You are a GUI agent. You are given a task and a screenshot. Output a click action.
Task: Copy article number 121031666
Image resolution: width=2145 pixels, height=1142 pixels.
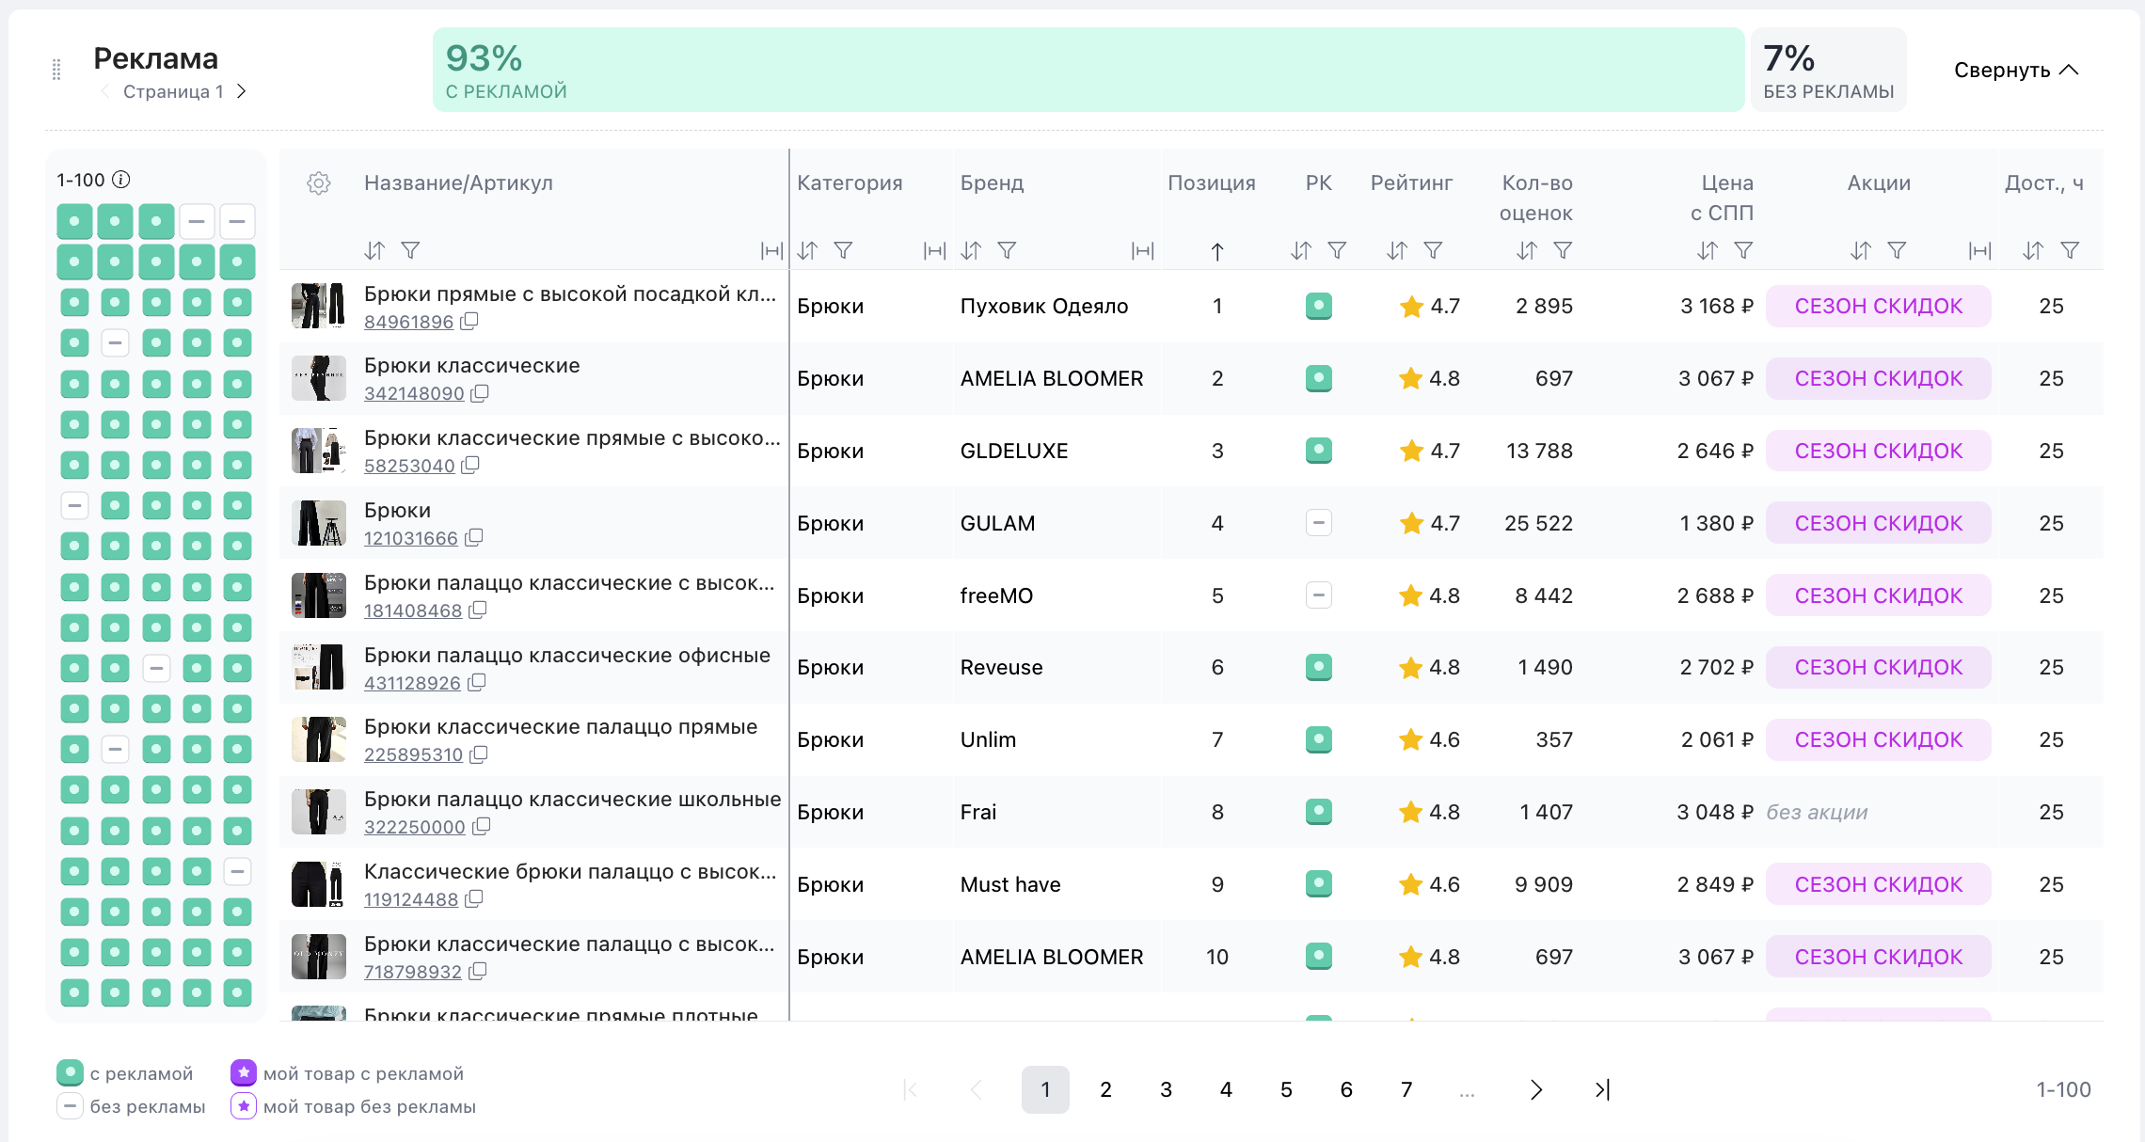click(474, 537)
